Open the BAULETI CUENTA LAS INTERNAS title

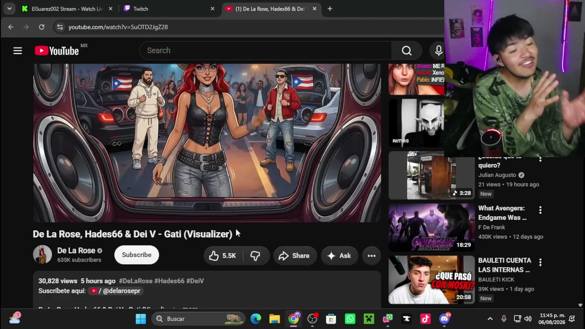[504, 265]
